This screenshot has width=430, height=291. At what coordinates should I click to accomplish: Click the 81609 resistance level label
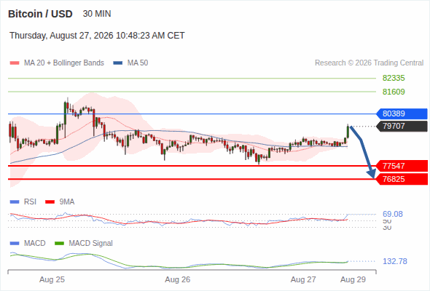pyautogui.click(x=394, y=92)
